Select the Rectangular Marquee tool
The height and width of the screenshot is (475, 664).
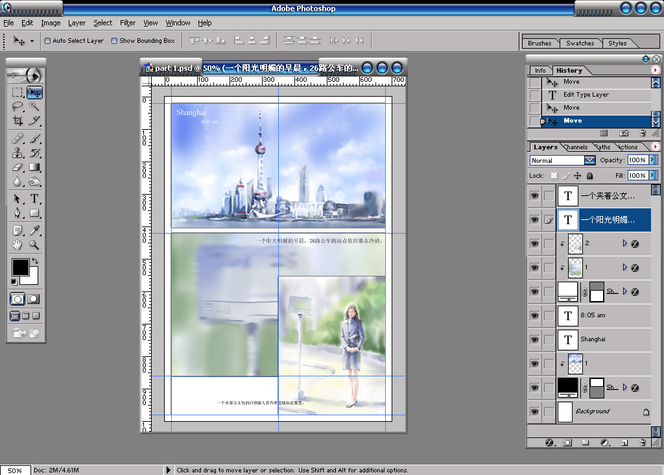pyautogui.click(x=18, y=92)
